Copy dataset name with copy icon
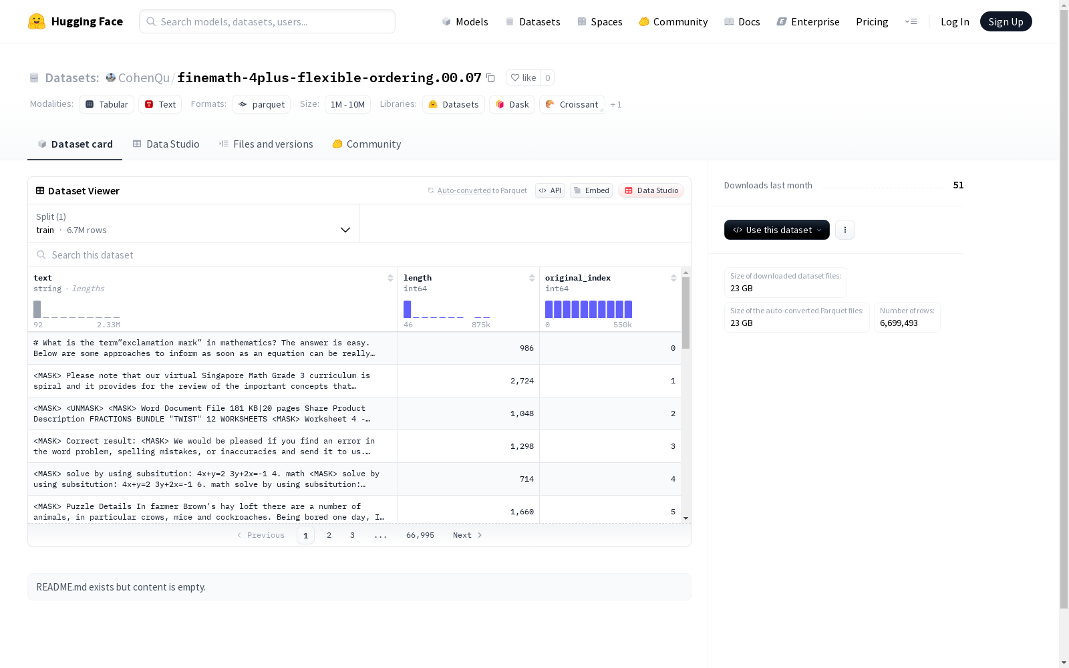 point(490,77)
